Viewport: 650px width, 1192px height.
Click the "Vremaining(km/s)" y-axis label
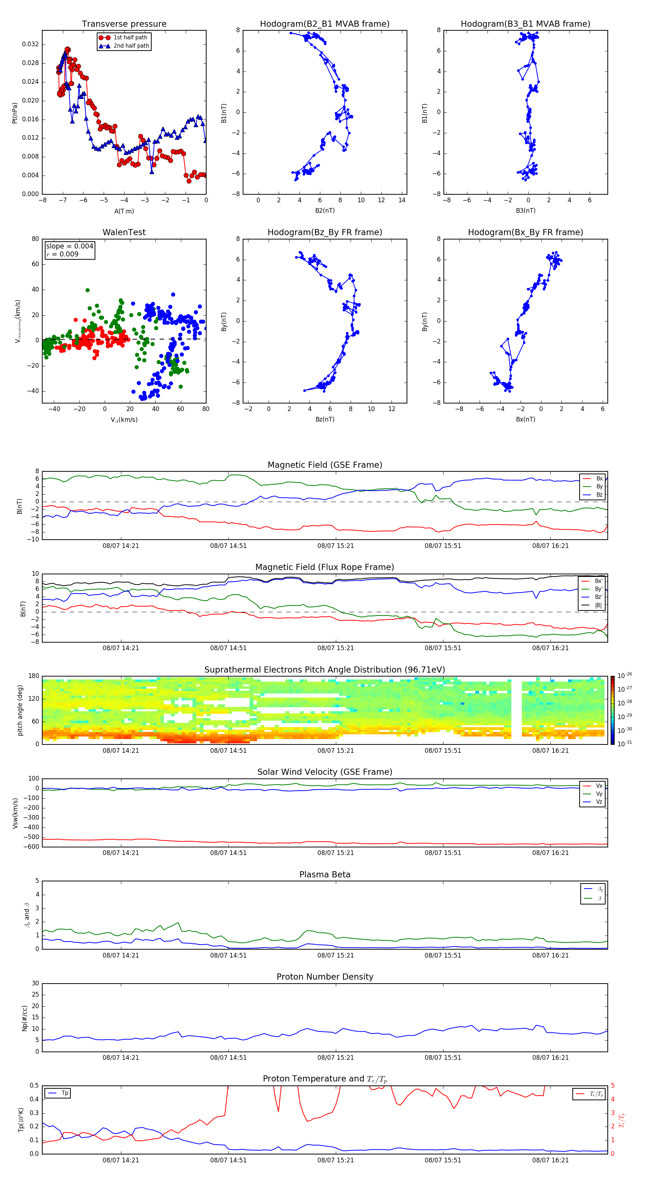(x=18, y=321)
